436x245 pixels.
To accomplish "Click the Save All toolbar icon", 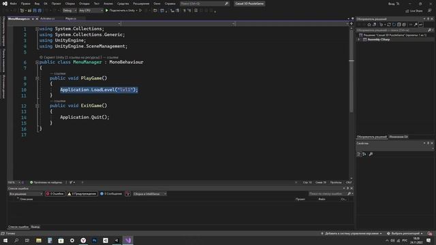I will coord(40,11).
